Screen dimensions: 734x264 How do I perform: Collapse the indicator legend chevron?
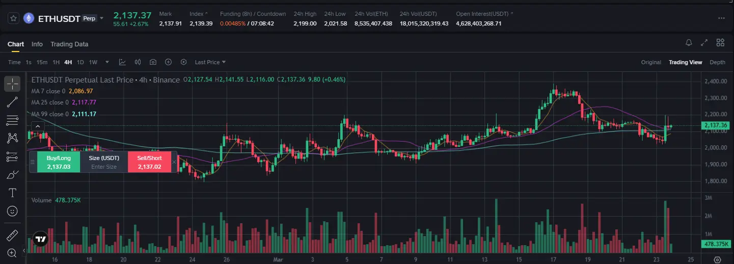tap(38, 127)
